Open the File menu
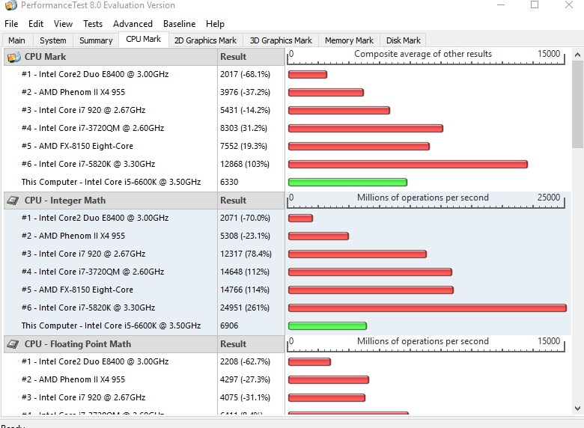Screen dimensions: 584x428 click(x=11, y=24)
